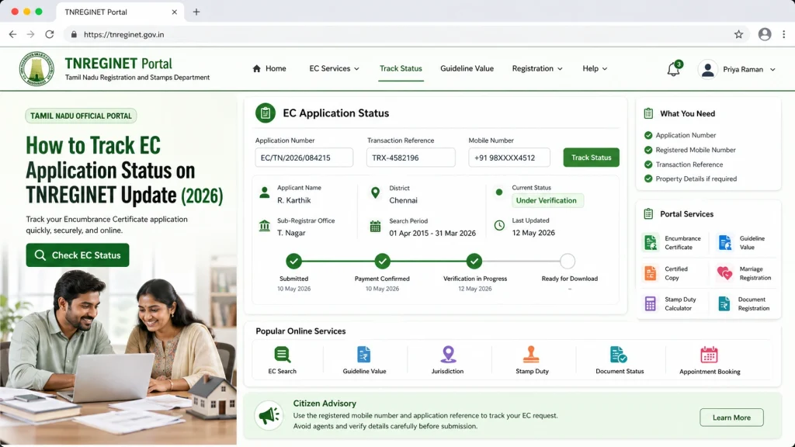Select the Track Status nav tab
Screen dimensions: 795x447
[x=401, y=68]
